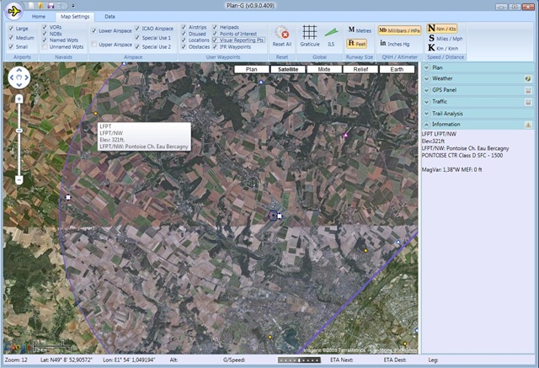The image size is (539, 368).
Task: Toggle the ILS feather icon
Action: 331,32
